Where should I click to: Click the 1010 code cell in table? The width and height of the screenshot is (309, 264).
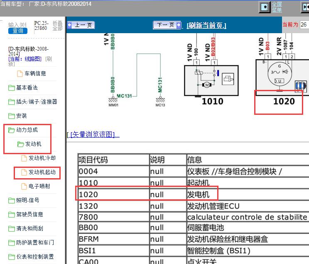(x=113, y=183)
